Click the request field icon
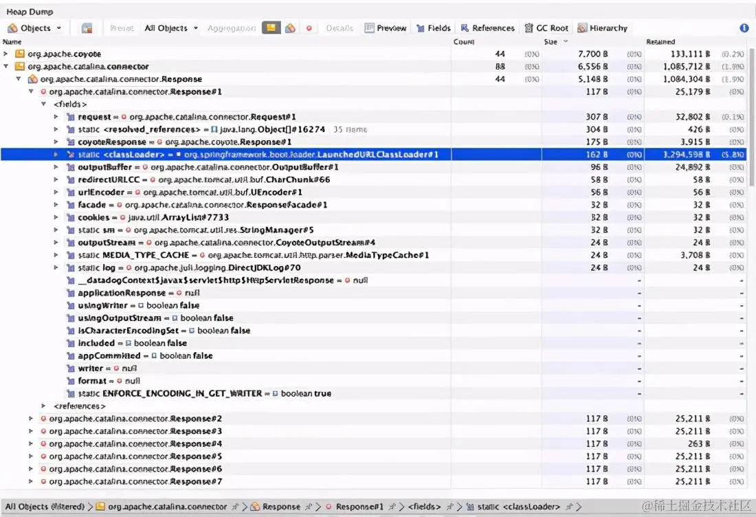Screen dimensions: 756x517 (70, 117)
